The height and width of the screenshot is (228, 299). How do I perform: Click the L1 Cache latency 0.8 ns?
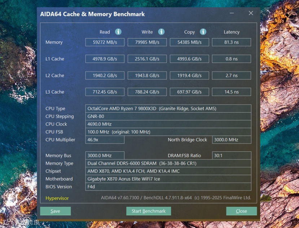(x=232, y=59)
